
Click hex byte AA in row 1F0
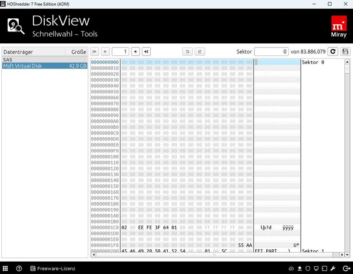pyautogui.click(x=249, y=245)
